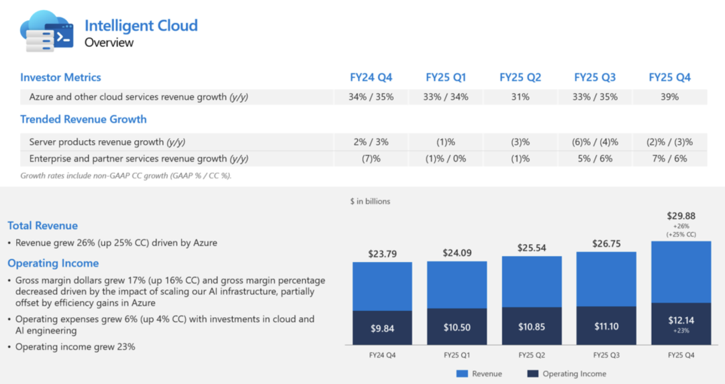Screen dimensions: 725x384
Task: Click the Investor Metrics heading
Action: [x=60, y=77]
